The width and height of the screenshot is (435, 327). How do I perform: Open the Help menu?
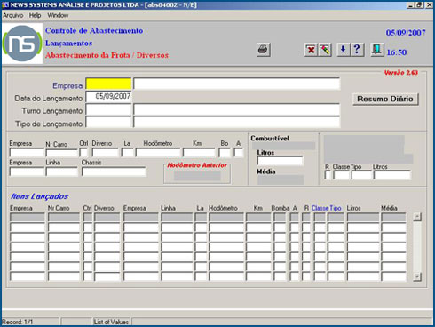pos(35,15)
